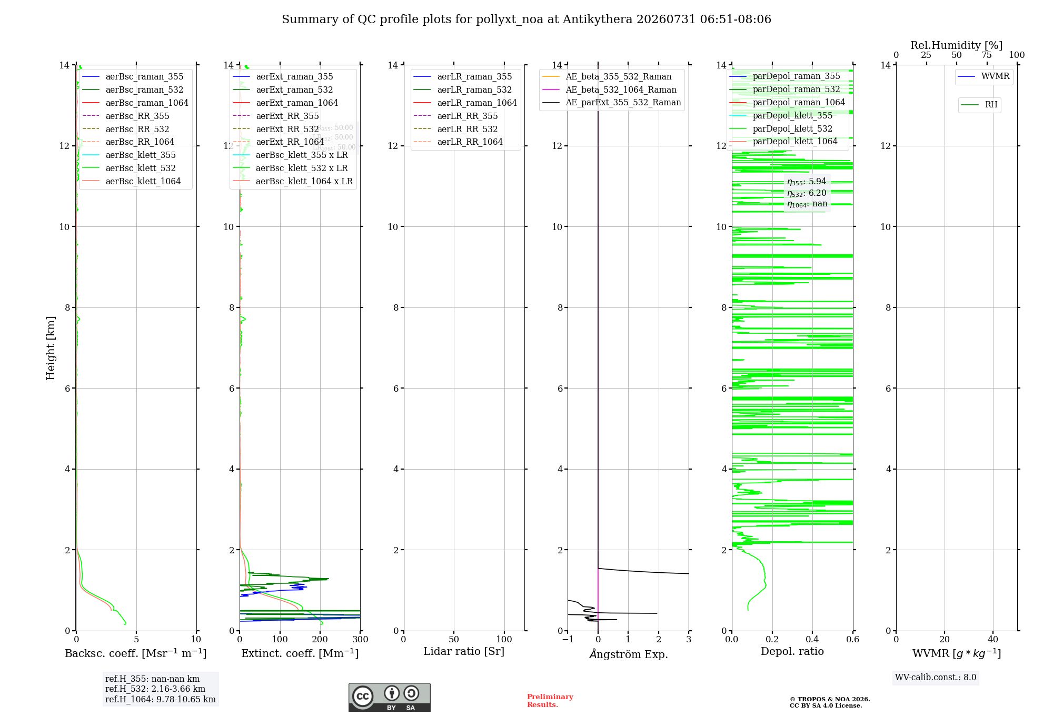Screen dimensions: 1053x716
Task: Select legend entry aerExt_RR_355
Action: (276, 116)
